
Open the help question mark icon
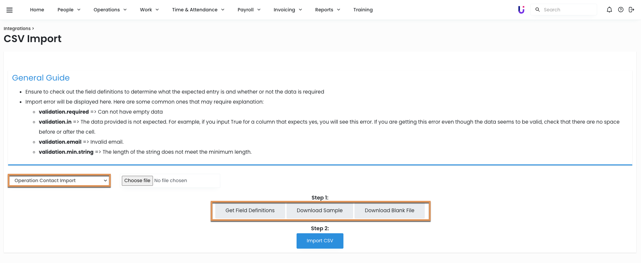[x=621, y=10]
